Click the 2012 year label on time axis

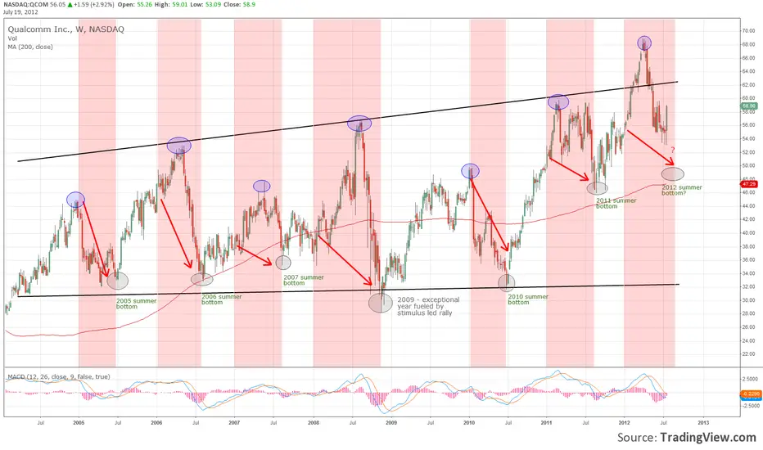(625, 423)
